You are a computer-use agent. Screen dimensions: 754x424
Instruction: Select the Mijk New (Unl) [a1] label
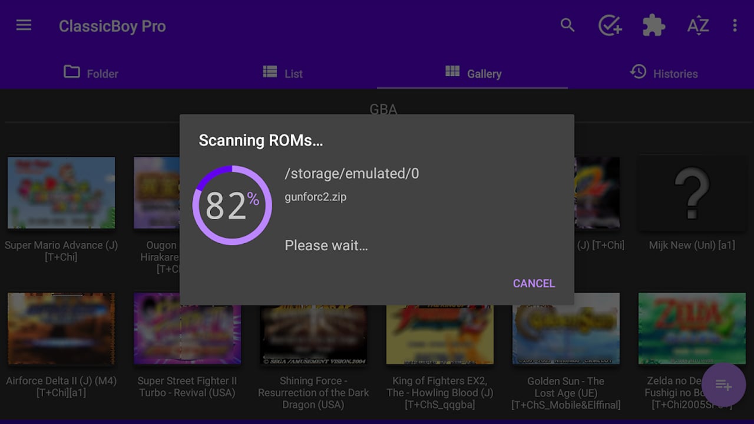692,245
